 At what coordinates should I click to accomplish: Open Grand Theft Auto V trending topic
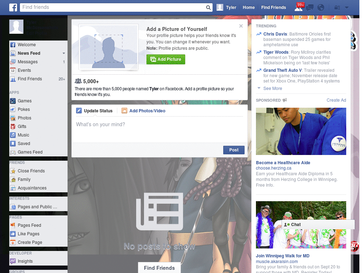tap(283, 70)
